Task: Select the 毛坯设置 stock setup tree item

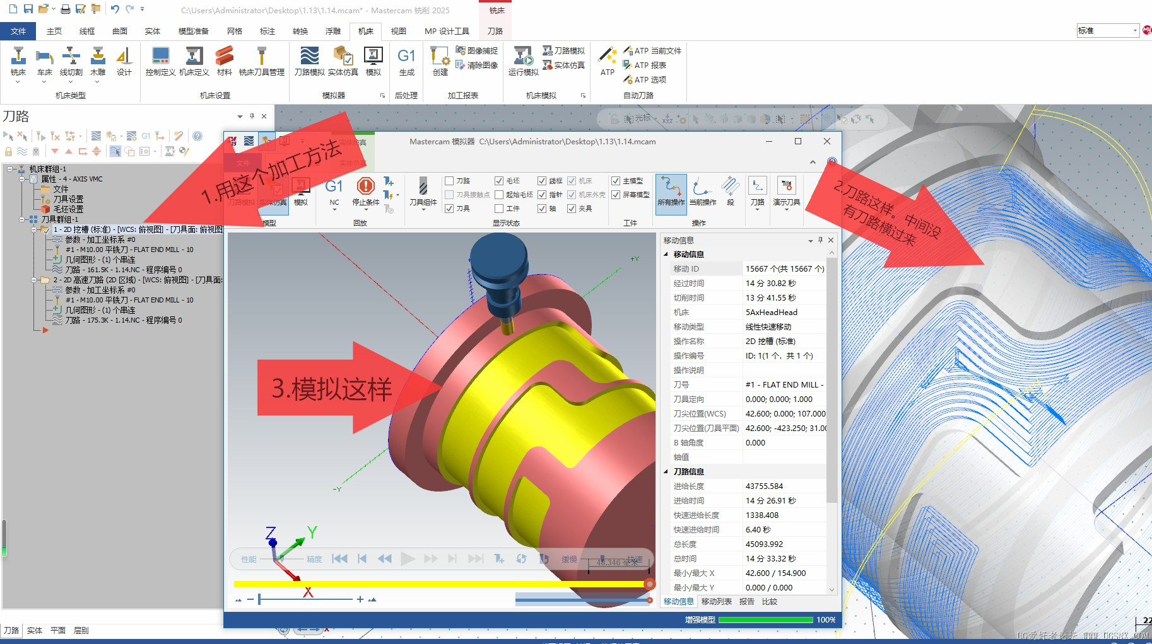Action: click(x=68, y=209)
